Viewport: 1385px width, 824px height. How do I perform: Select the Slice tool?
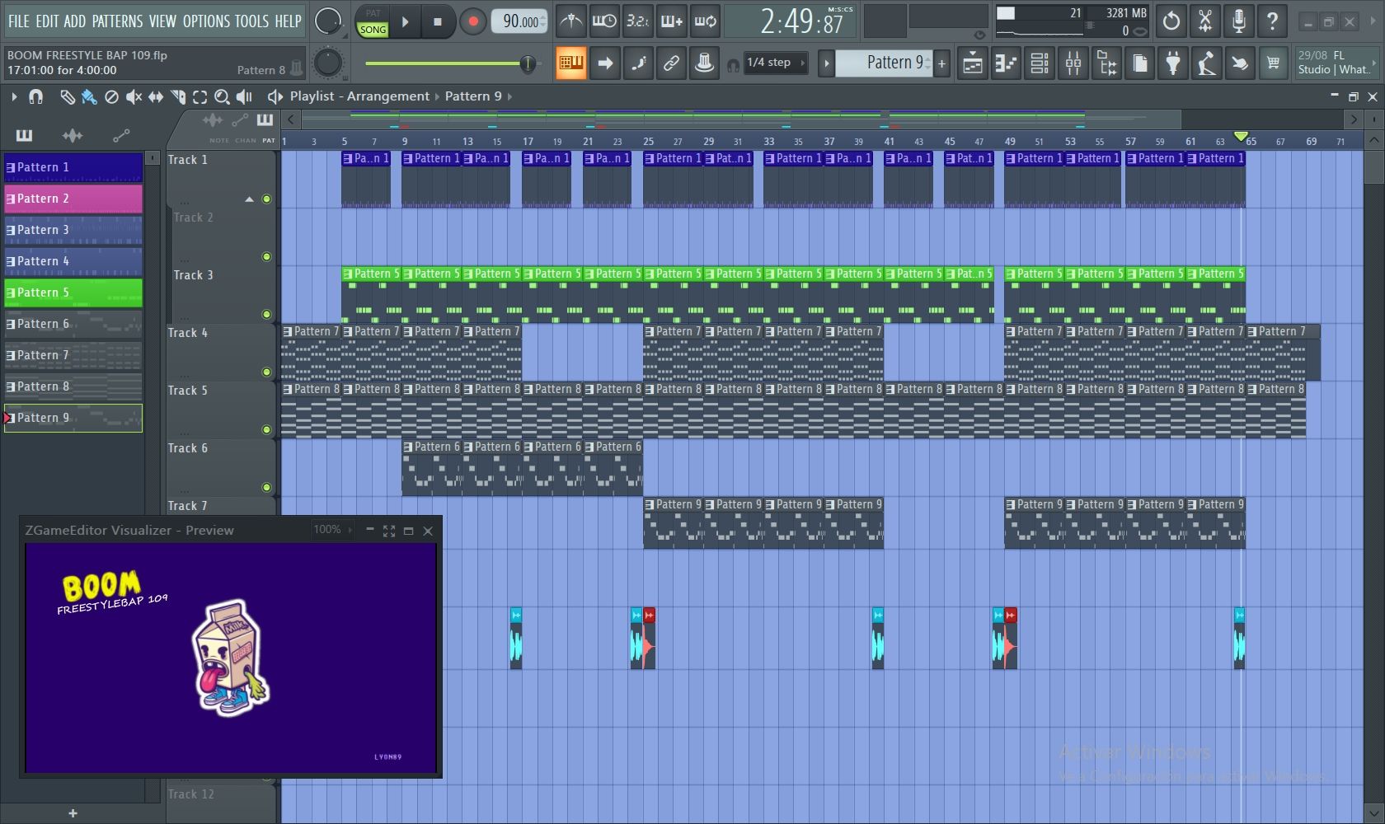click(178, 97)
